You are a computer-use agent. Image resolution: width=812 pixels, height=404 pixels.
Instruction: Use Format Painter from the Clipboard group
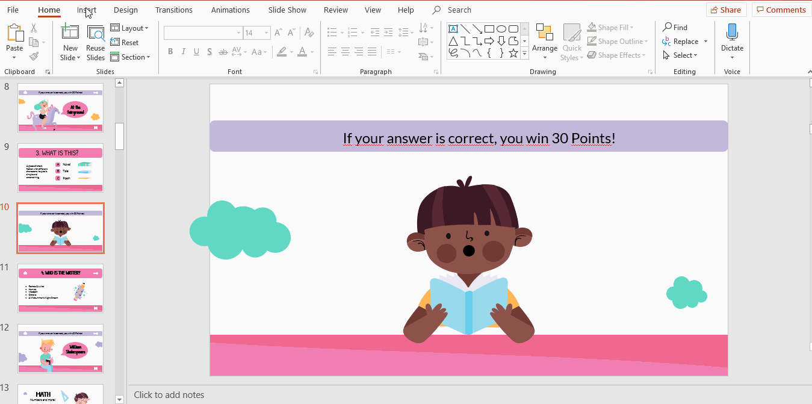pyautogui.click(x=34, y=55)
